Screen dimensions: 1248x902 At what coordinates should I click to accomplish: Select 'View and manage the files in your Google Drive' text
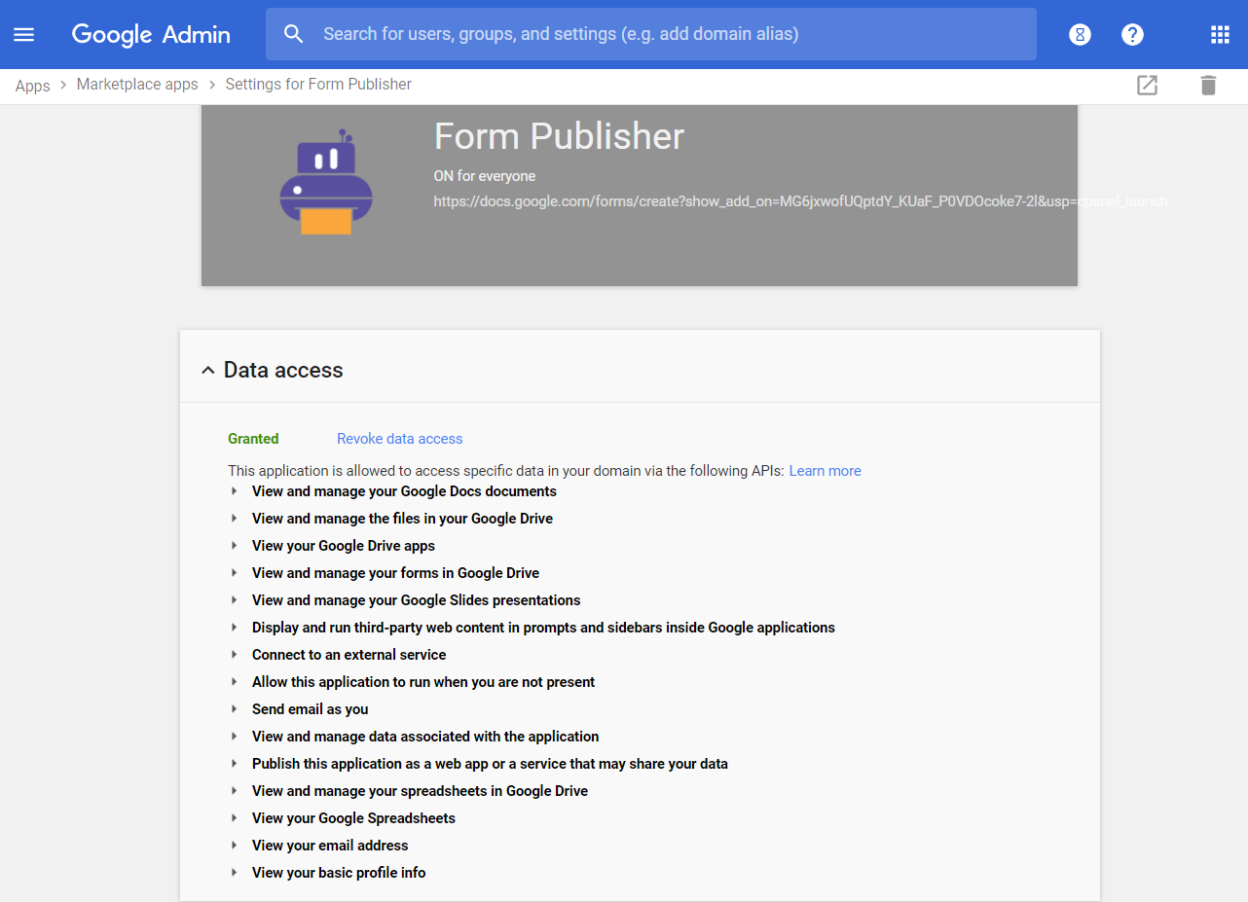[402, 519]
